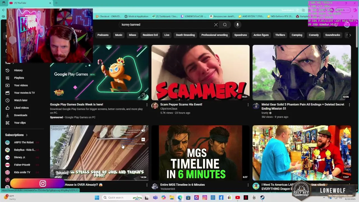359x202 pixels.
Task: Open Netflix from the taskbar
Action: (246, 198)
